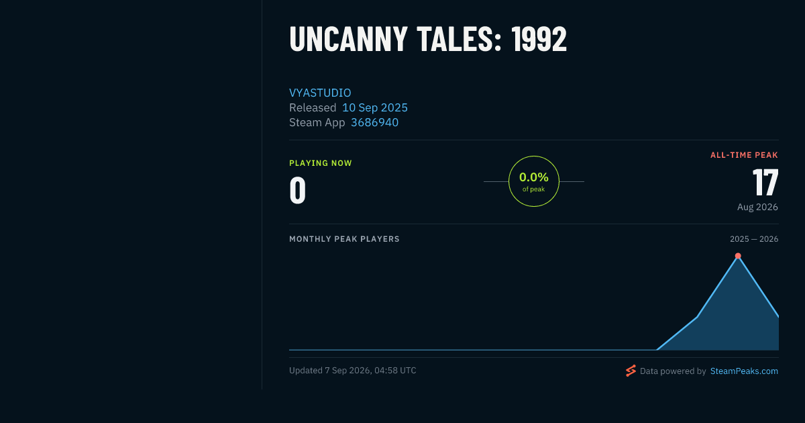Click the 2025 — 2026 range label
805x423 pixels.
[754, 239]
